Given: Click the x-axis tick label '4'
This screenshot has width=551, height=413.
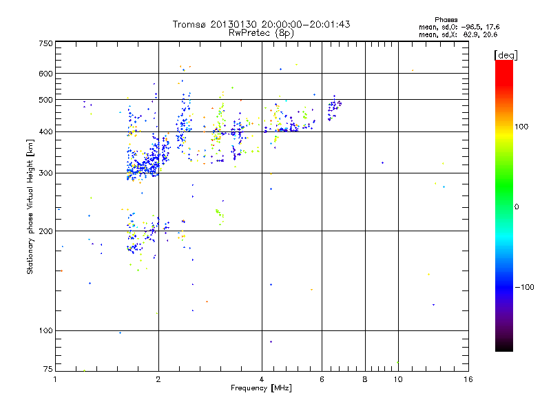Looking at the screenshot, I should (262, 379).
